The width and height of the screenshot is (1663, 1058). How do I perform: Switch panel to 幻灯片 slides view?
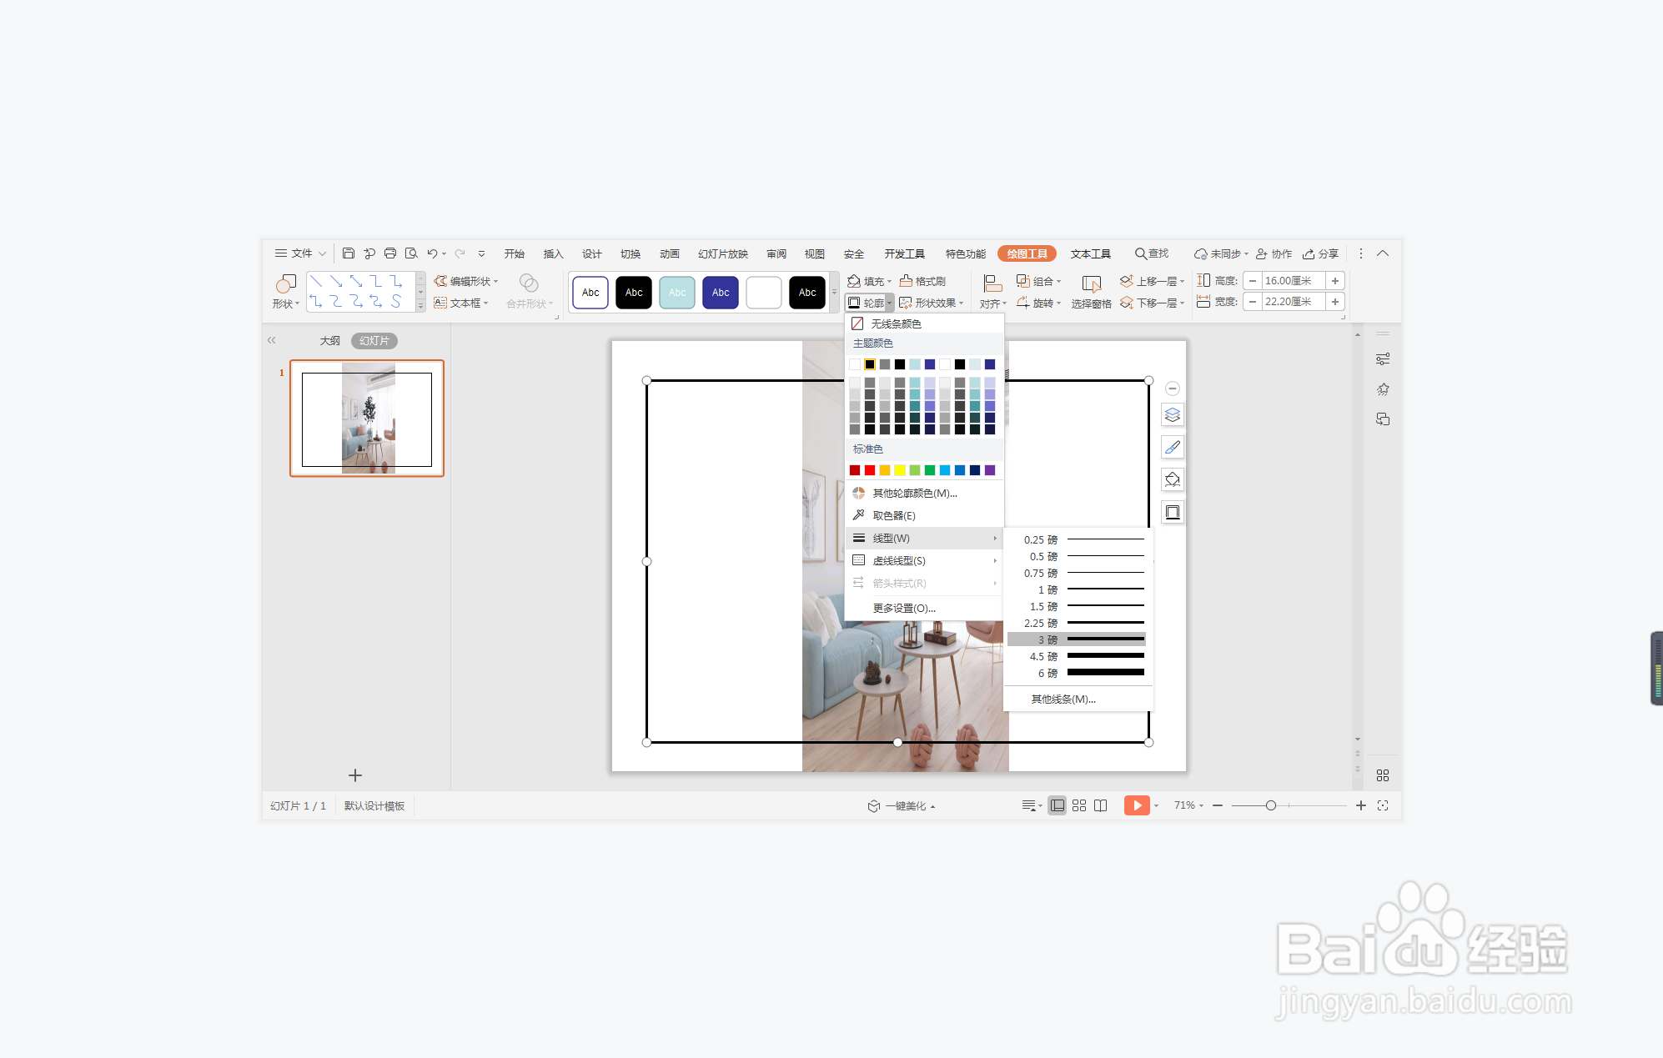374,340
